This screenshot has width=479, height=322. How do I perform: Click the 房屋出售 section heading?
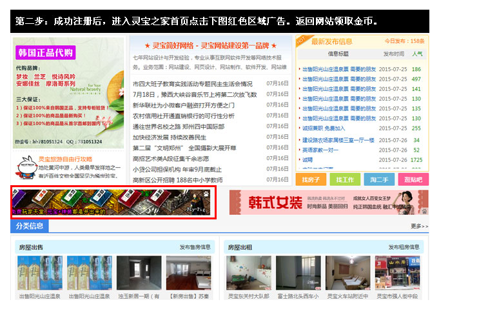point(31,247)
